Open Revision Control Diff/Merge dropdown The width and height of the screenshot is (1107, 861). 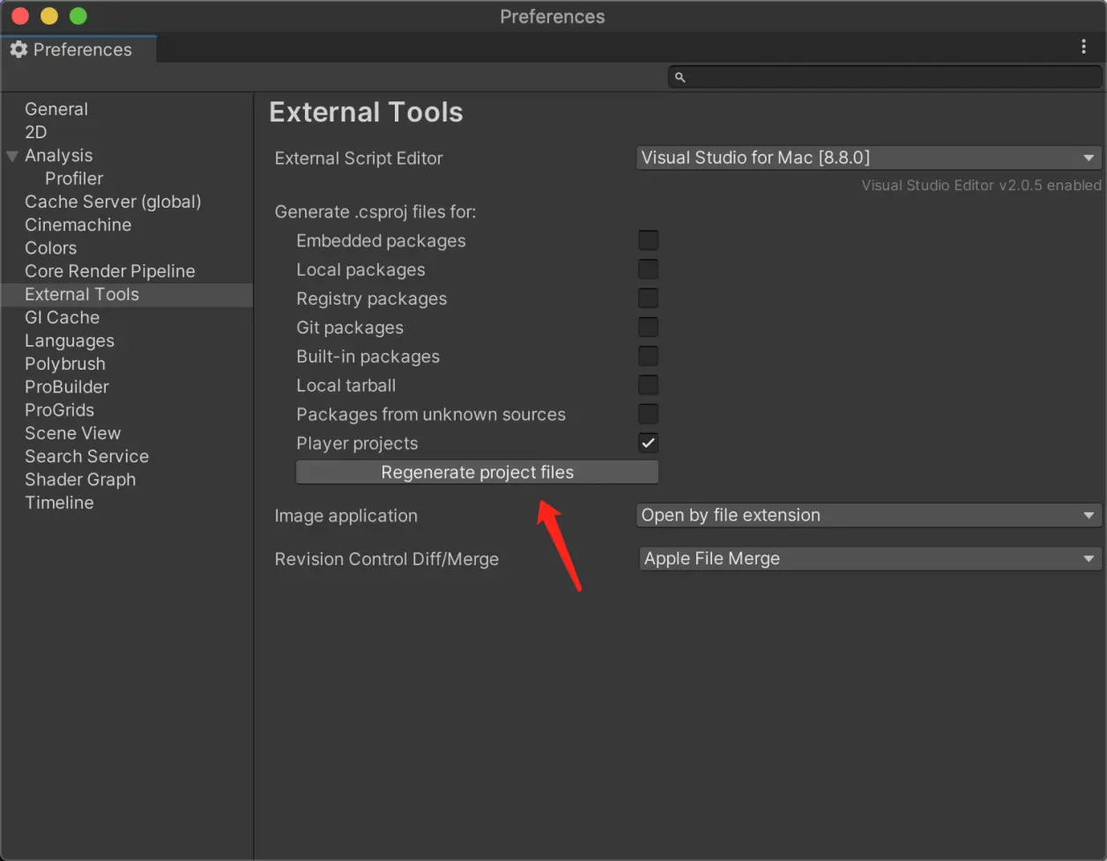click(x=869, y=558)
